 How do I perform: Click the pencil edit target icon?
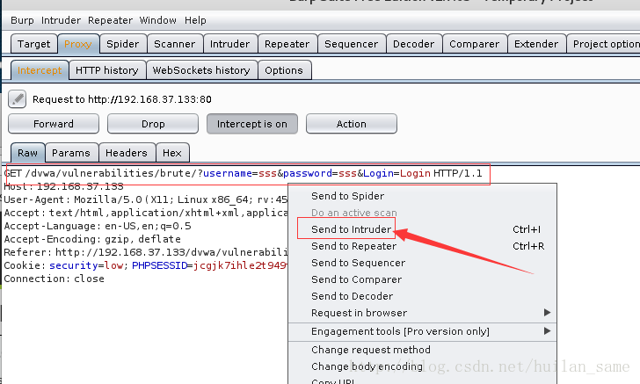(18, 99)
